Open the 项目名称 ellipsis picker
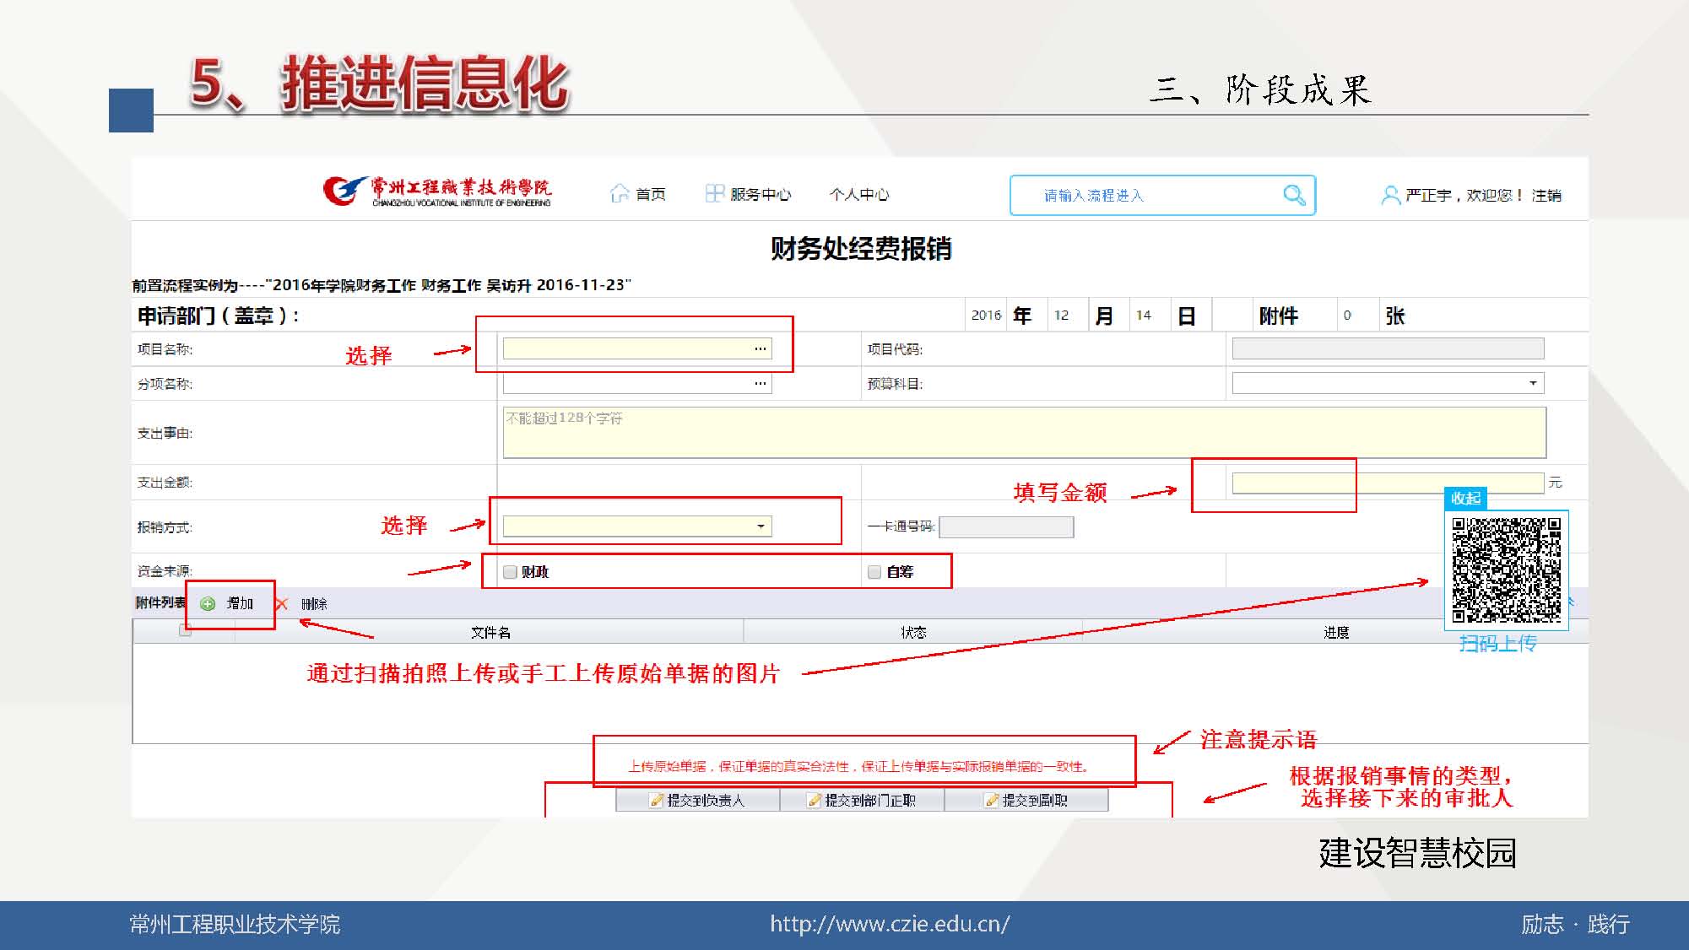 click(x=760, y=348)
